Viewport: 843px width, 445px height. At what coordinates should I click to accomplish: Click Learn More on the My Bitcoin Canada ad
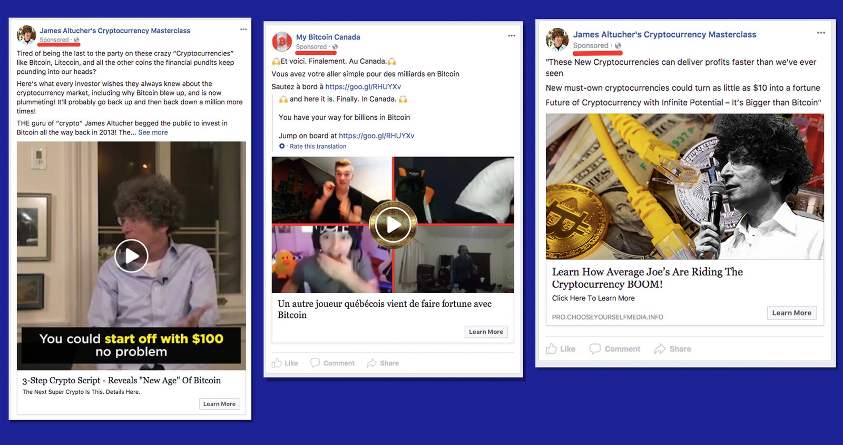pyautogui.click(x=486, y=332)
